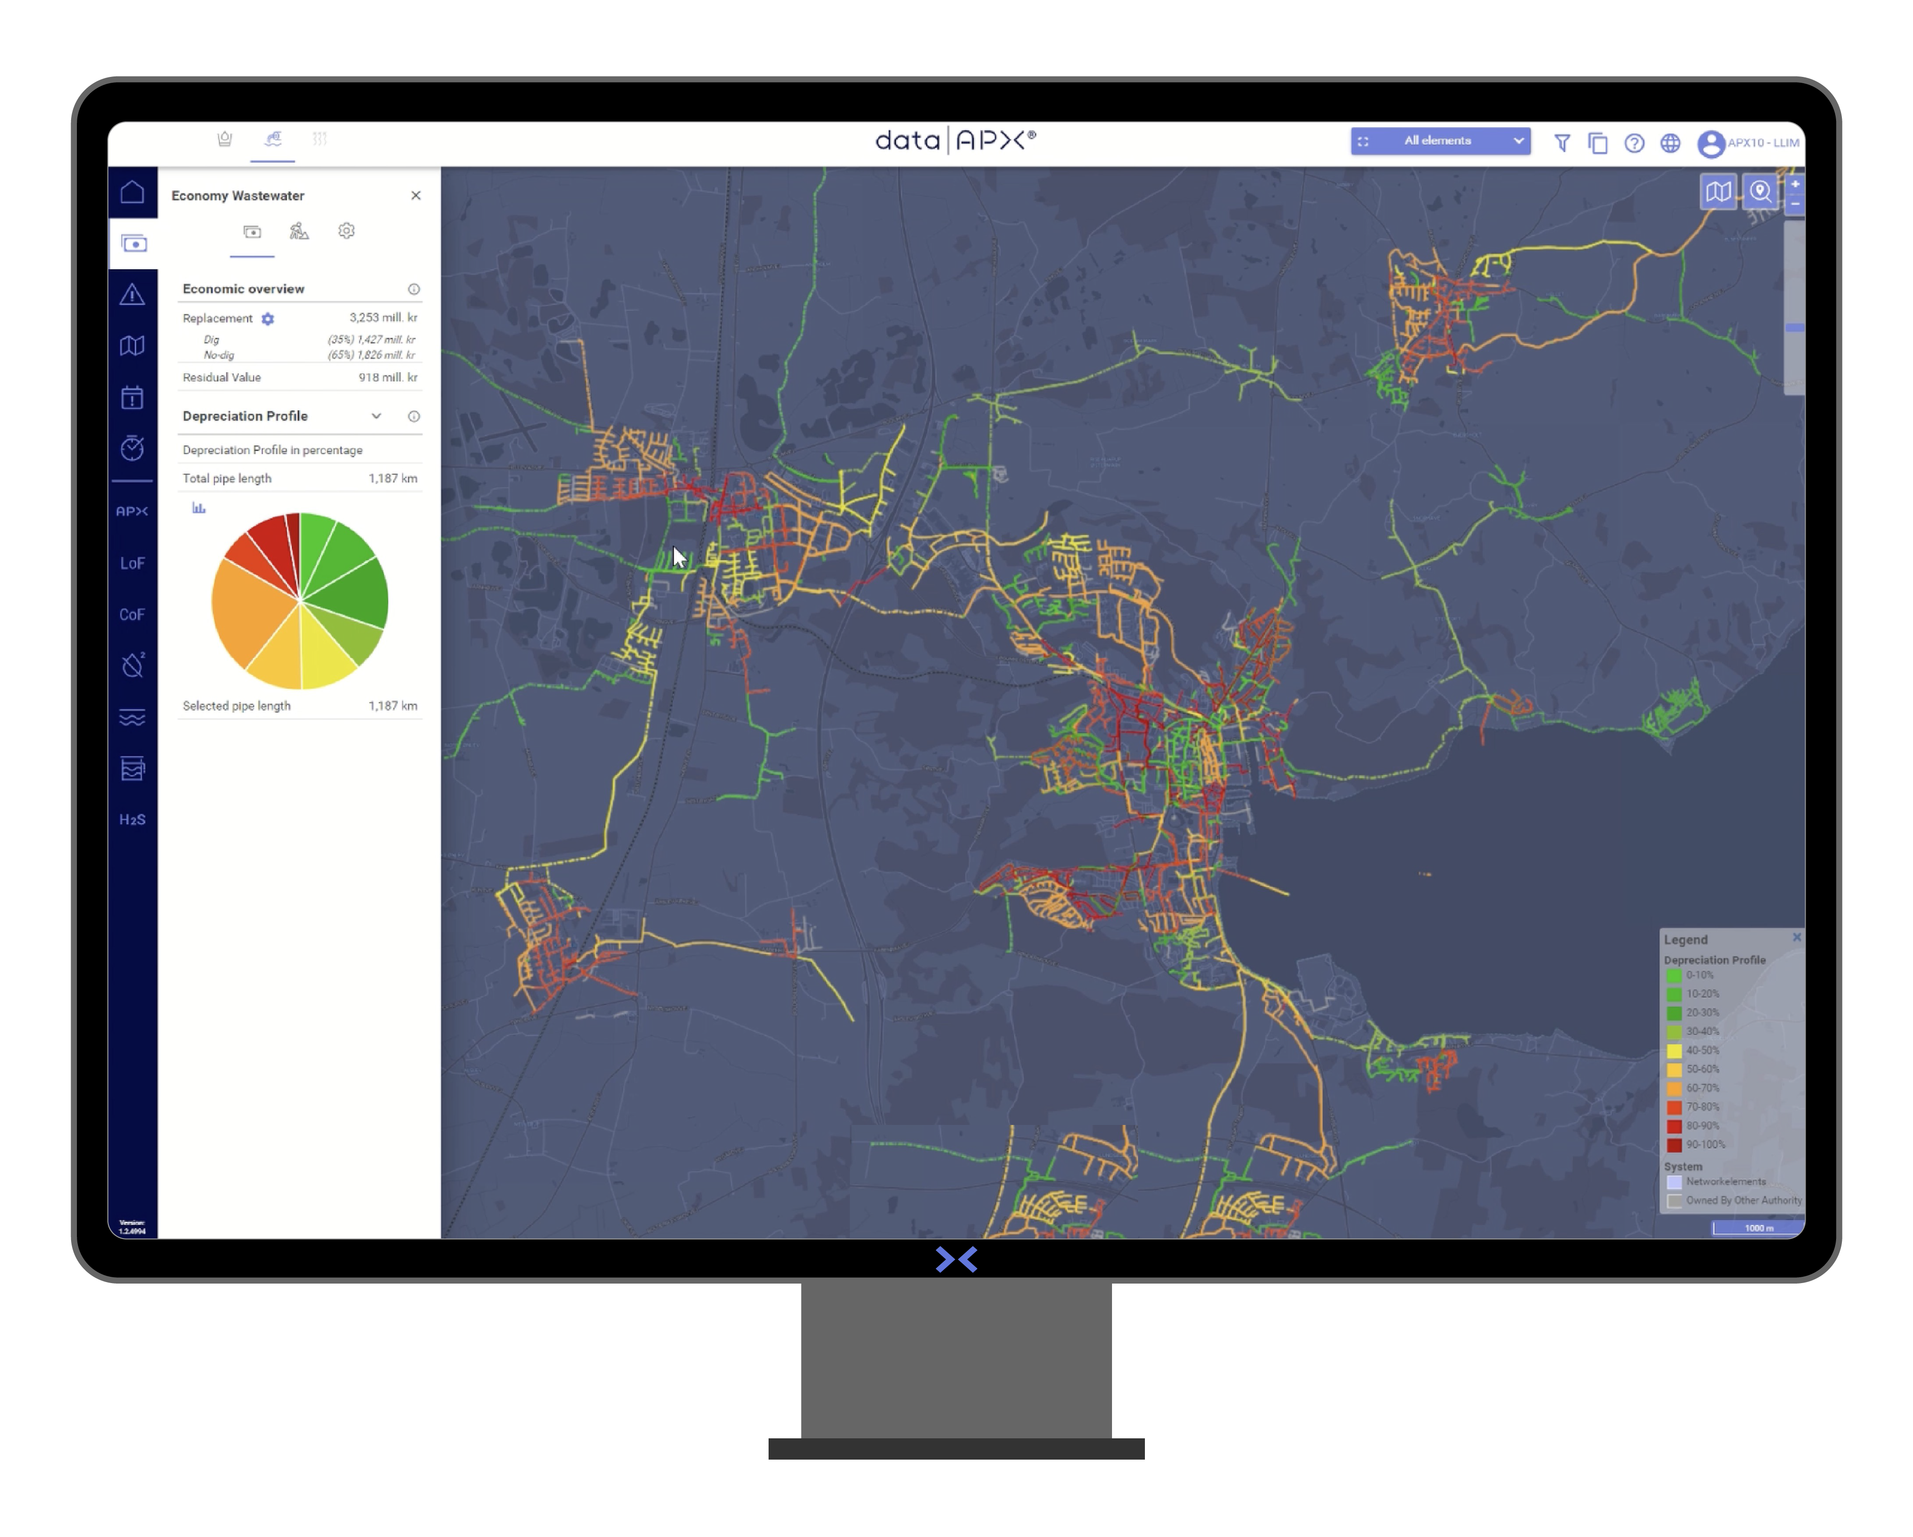
Task: Toggle the map layers button on map
Action: pyautogui.click(x=1718, y=192)
